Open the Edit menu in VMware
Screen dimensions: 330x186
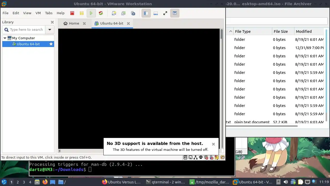point(16,13)
